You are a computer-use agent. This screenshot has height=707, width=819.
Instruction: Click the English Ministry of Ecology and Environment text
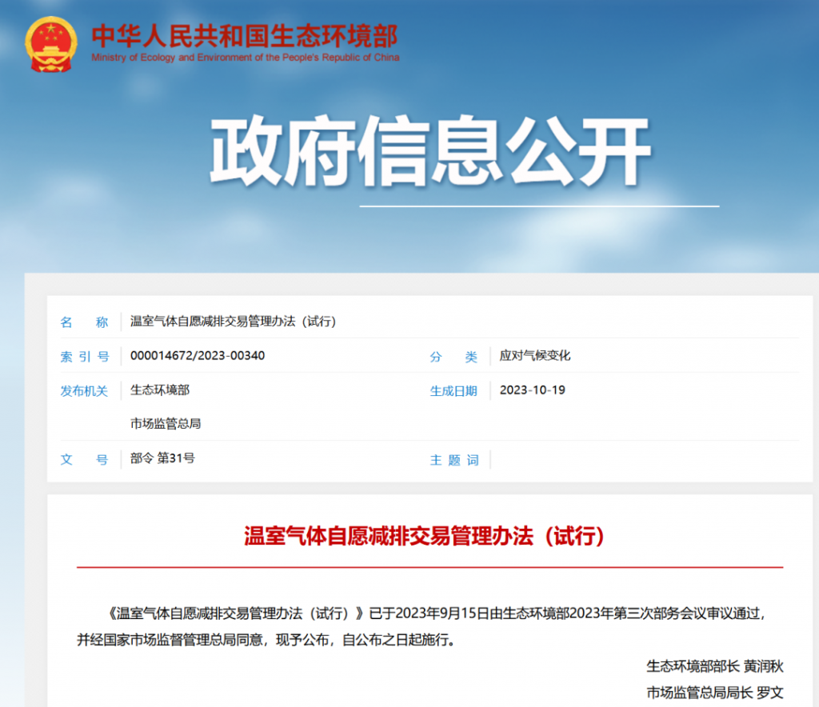[x=245, y=58]
